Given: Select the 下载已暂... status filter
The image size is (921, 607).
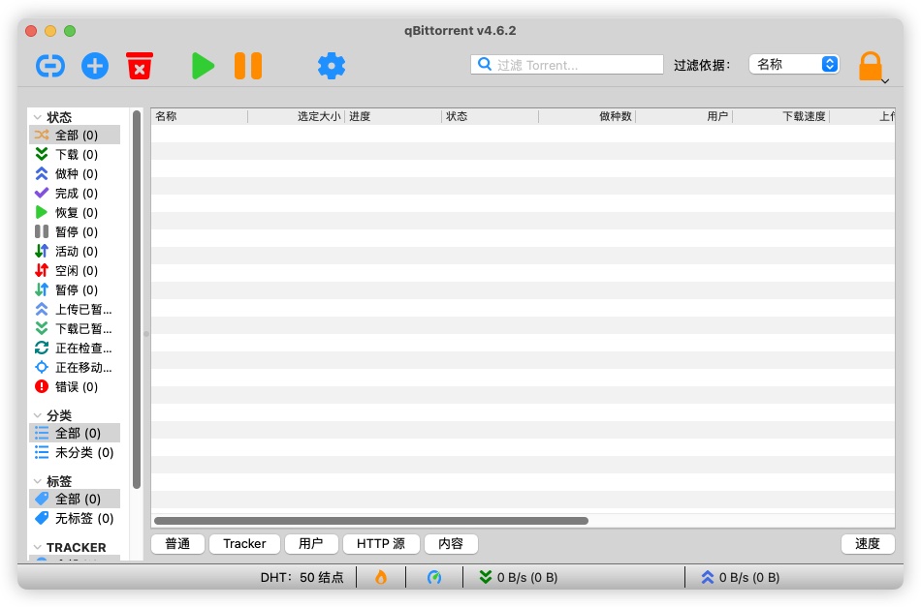Looking at the screenshot, I should tap(75, 328).
